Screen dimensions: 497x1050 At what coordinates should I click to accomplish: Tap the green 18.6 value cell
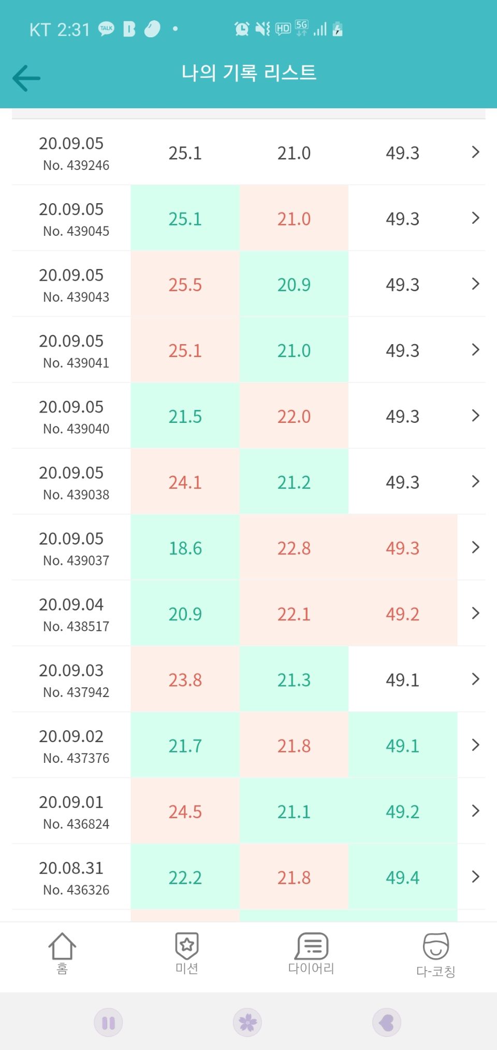pyautogui.click(x=185, y=548)
